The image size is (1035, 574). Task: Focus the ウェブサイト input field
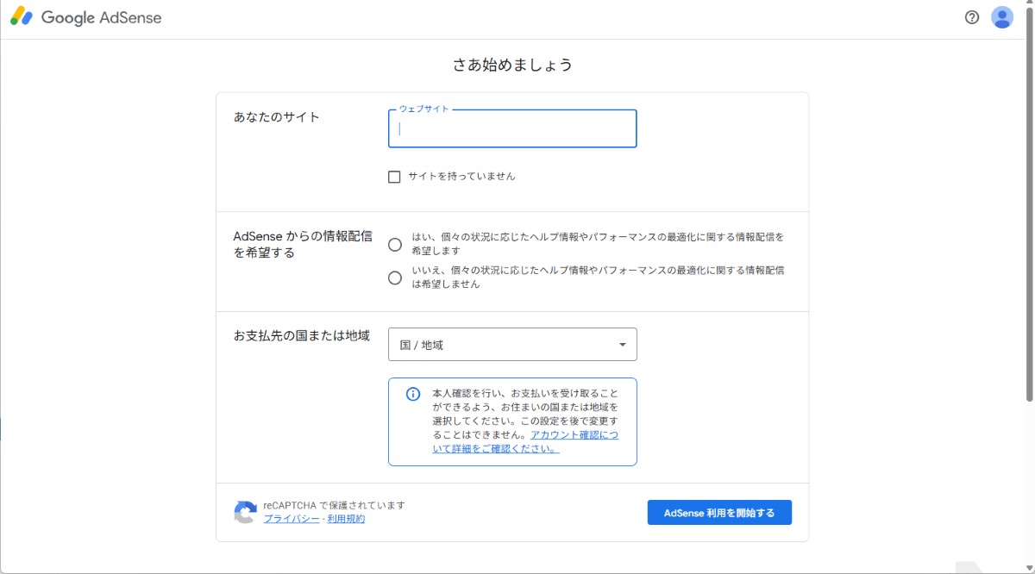pyautogui.click(x=512, y=129)
